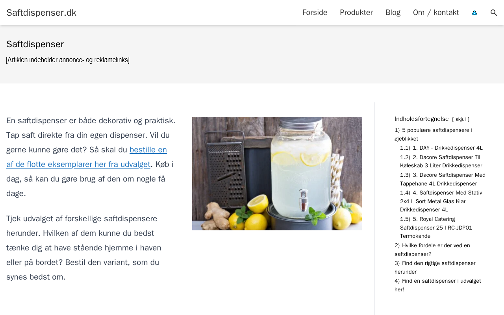
Task: Open the search magnifier icon
Action: [494, 13]
